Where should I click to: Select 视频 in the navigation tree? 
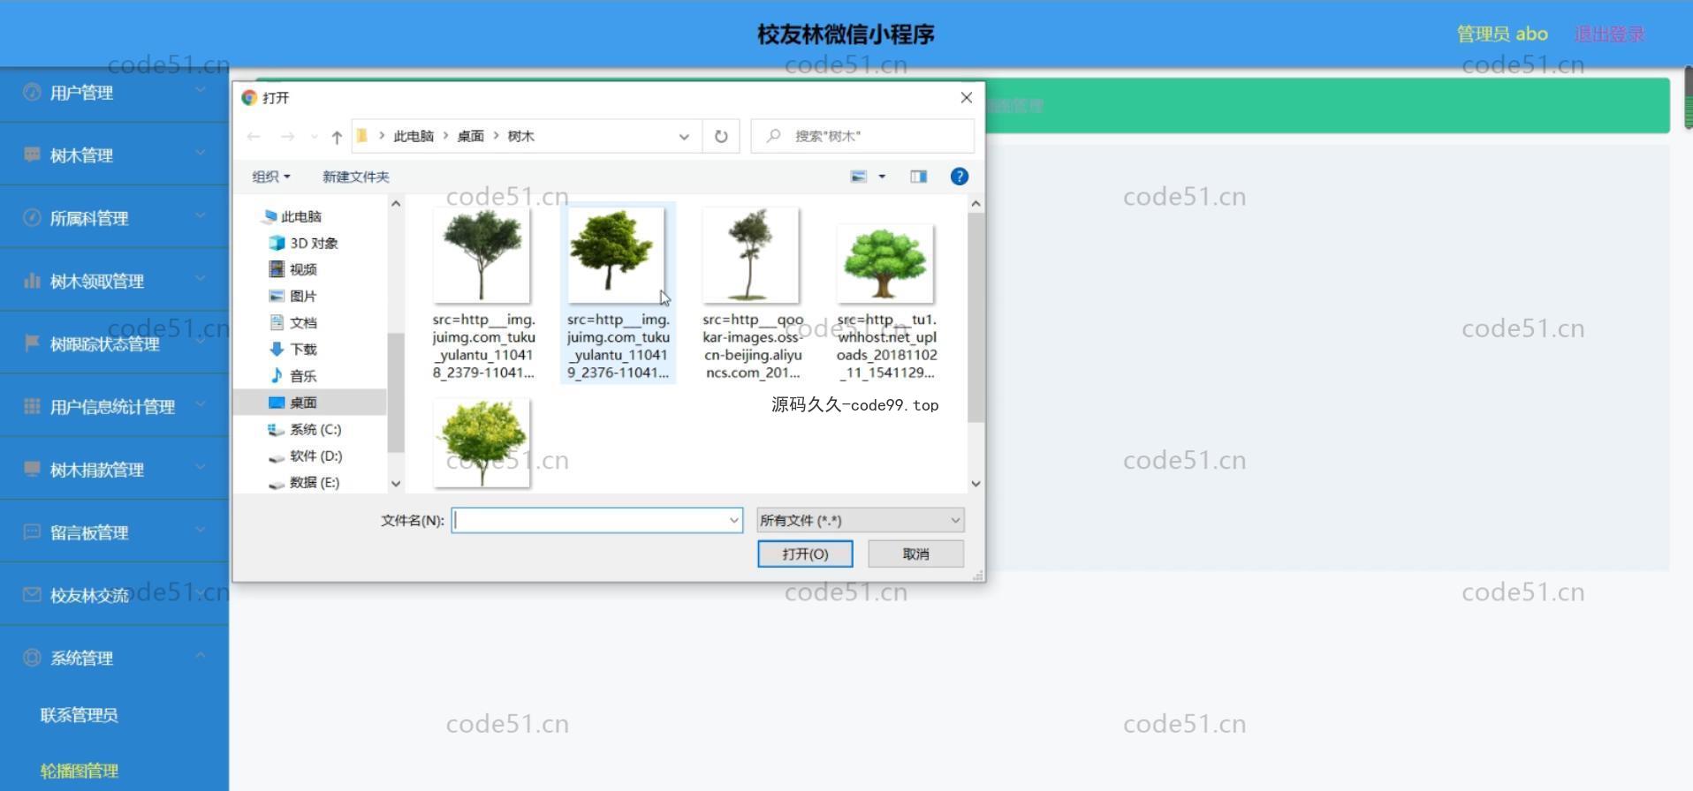pyautogui.click(x=303, y=269)
